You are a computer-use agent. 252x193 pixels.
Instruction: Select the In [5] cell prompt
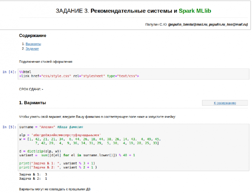pyautogui.click(x=9, y=127)
